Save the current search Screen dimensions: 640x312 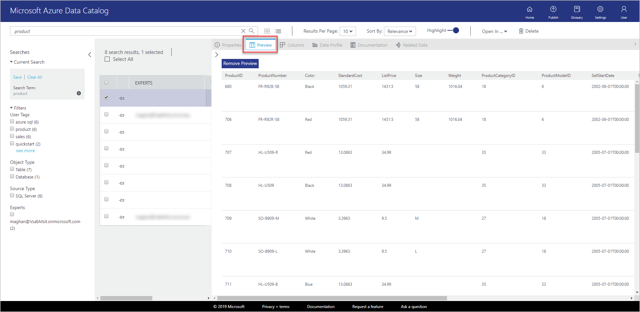[x=17, y=77]
